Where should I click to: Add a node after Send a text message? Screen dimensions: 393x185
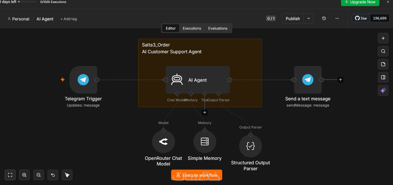click(340, 80)
